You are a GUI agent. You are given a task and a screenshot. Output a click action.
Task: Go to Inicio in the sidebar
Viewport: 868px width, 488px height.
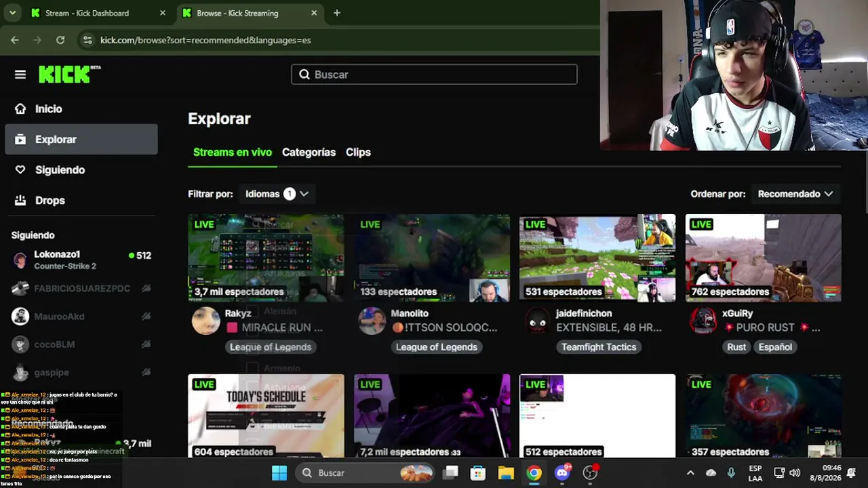81,108
